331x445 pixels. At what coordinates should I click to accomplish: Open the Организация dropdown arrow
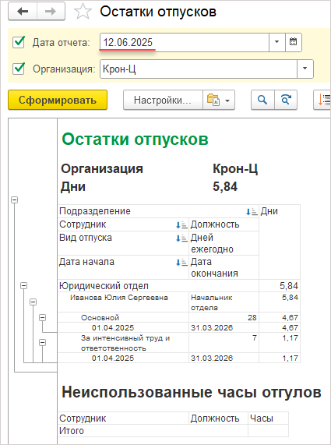[x=305, y=69]
